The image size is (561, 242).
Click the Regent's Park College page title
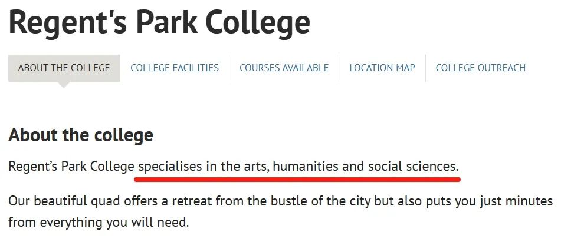click(159, 22)
